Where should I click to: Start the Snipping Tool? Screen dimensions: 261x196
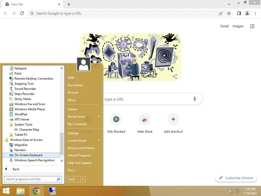pos(24,84)
